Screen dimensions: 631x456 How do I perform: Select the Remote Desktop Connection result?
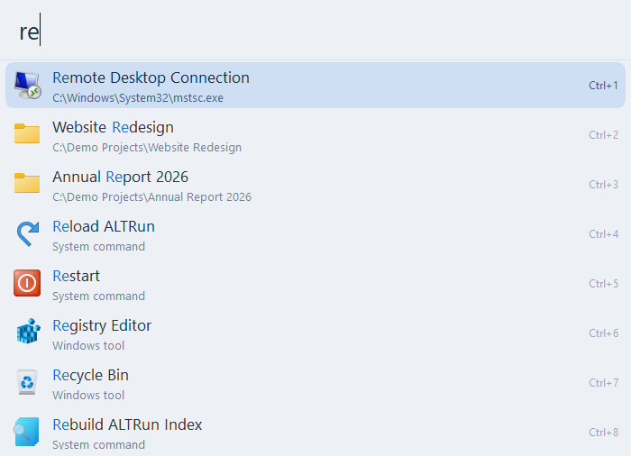[x=315, y=85]
